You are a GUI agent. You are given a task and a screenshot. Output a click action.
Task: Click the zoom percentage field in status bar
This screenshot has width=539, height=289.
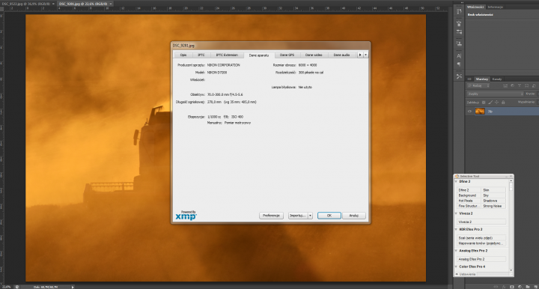pos(6,287)
